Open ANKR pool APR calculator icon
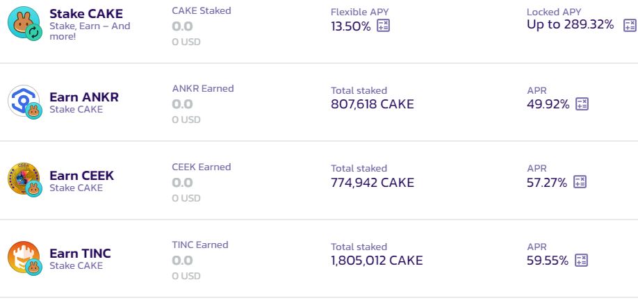 (582, 104)
